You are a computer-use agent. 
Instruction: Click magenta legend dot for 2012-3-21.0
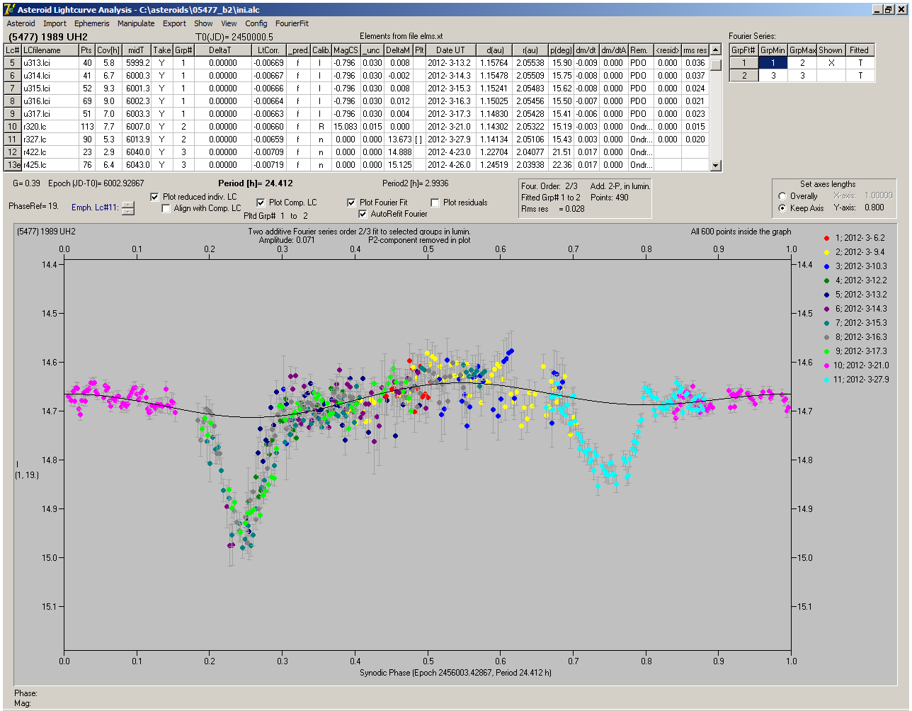(x=826, y=365)
